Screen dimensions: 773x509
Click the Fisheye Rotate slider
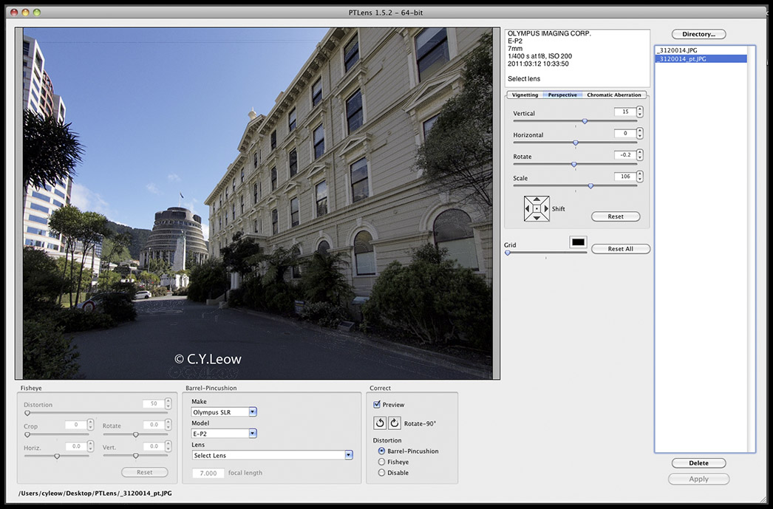[135, 434]
